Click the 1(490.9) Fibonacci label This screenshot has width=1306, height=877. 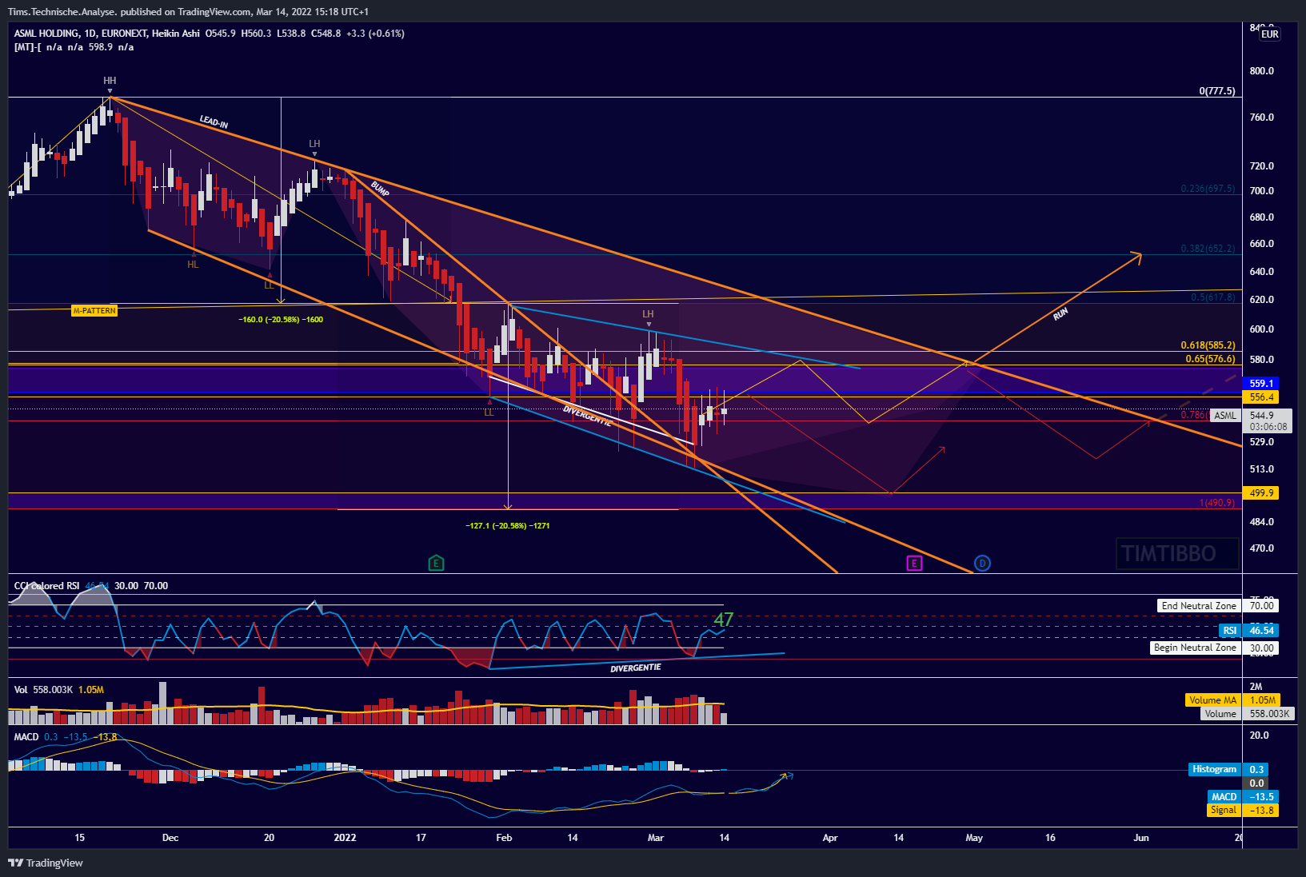1216,503
